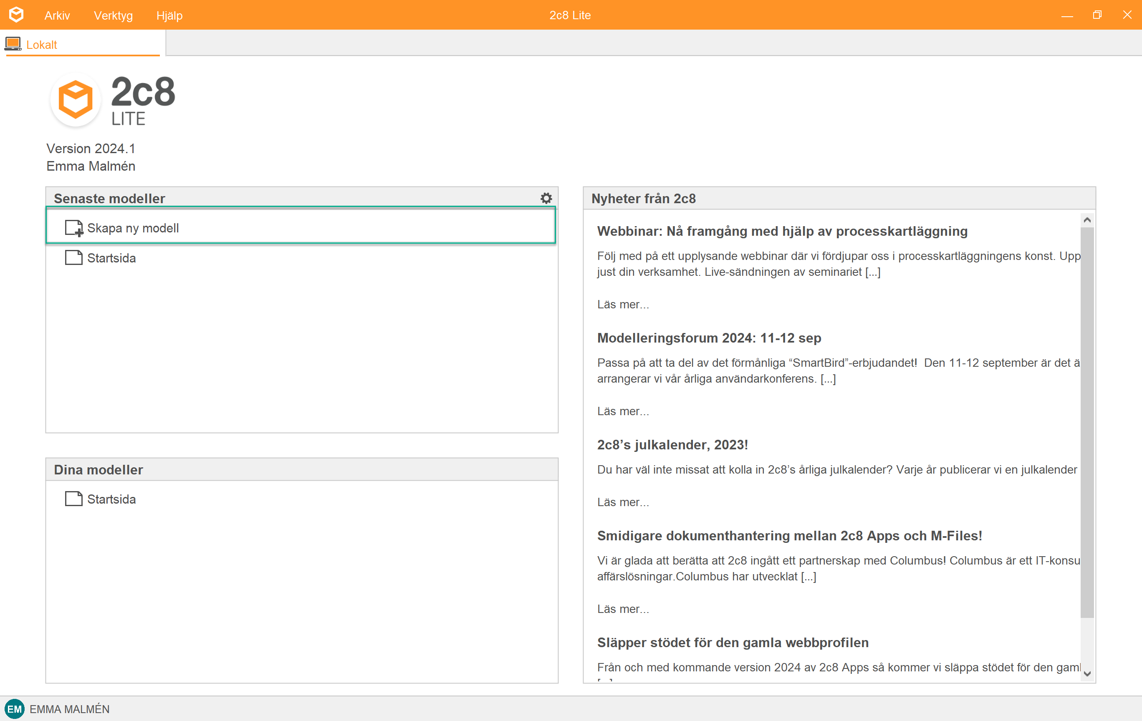
Task: Click Version 2024.1 text
Action: click(x=91, y=149)
